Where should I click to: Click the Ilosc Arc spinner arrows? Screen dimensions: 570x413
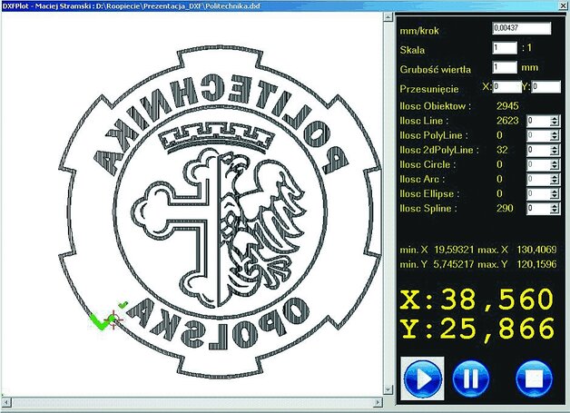pos(554,179)
